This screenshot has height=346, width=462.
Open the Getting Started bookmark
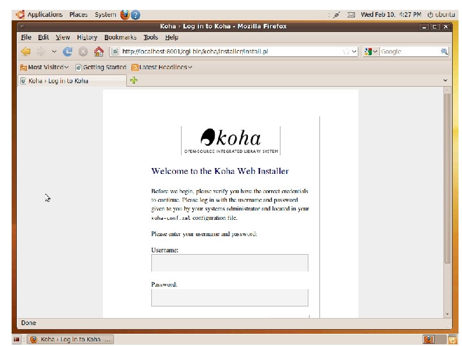pyautogui.click(x=101, y=67)
